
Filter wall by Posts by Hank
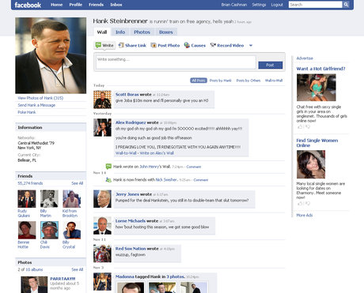pyautogui.click(x=221, y=81)
